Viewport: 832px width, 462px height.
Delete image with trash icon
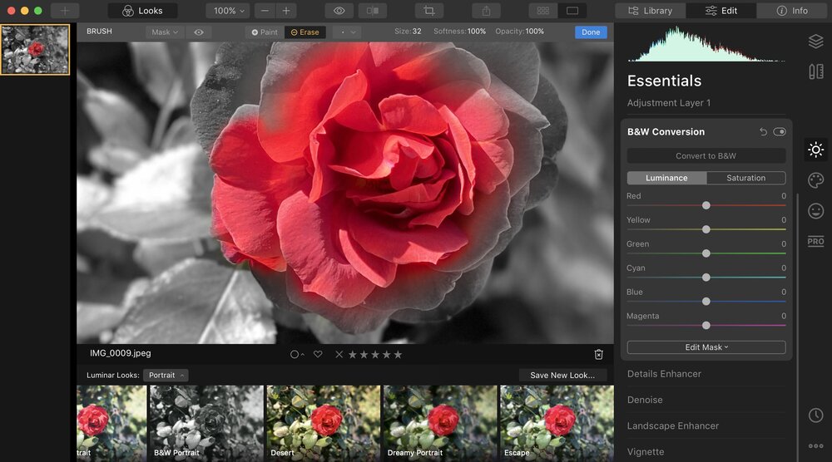point(598,354)
